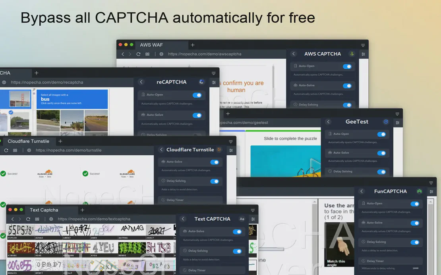Open a new tab in the Text Captcha window

82,210
